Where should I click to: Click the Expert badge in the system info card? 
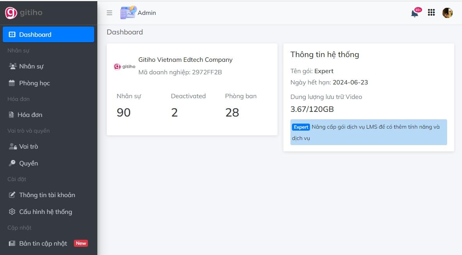301,127
